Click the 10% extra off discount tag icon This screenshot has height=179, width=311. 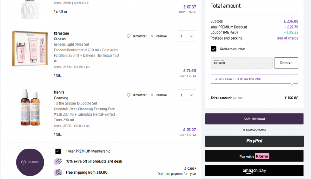pyautogui.click(x=58, y=161)
